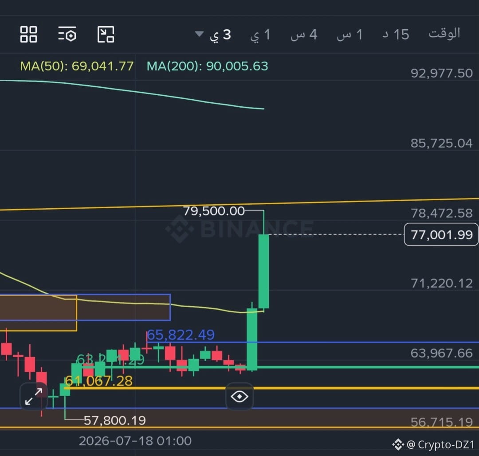Select the yellow 61,067.28 level label
The image size is (479, 456).
point(98,381)
